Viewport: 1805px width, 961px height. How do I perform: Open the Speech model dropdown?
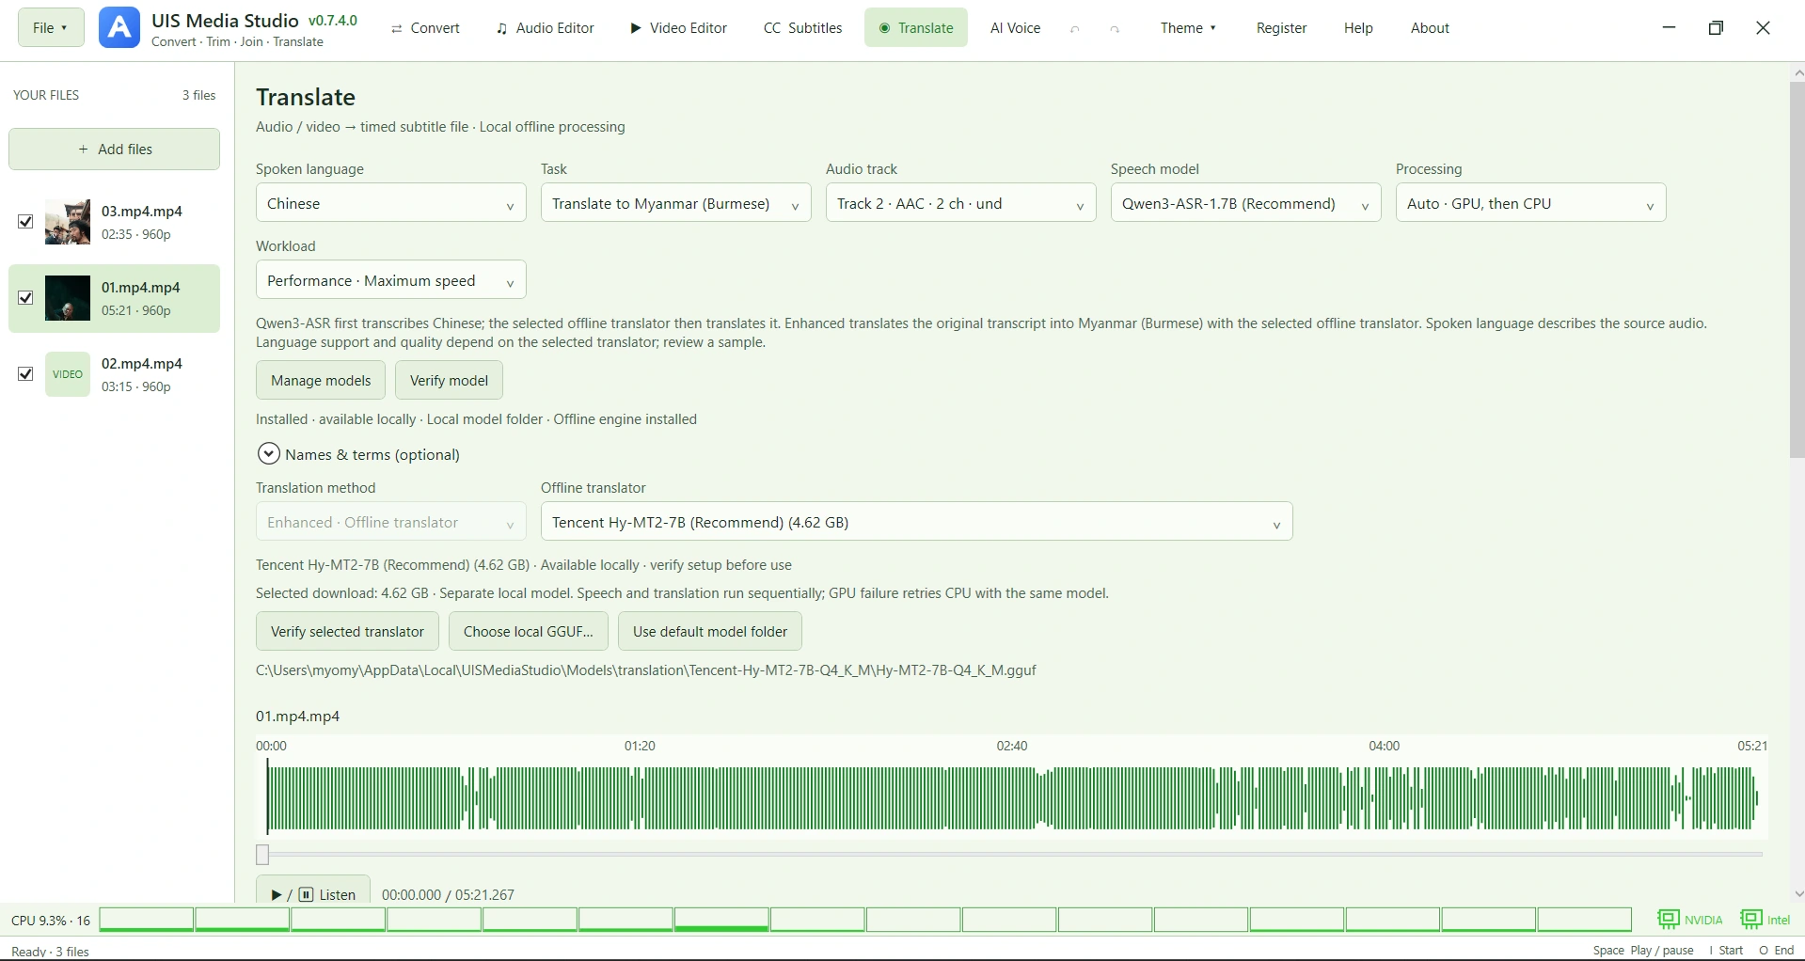[1245, 203]
